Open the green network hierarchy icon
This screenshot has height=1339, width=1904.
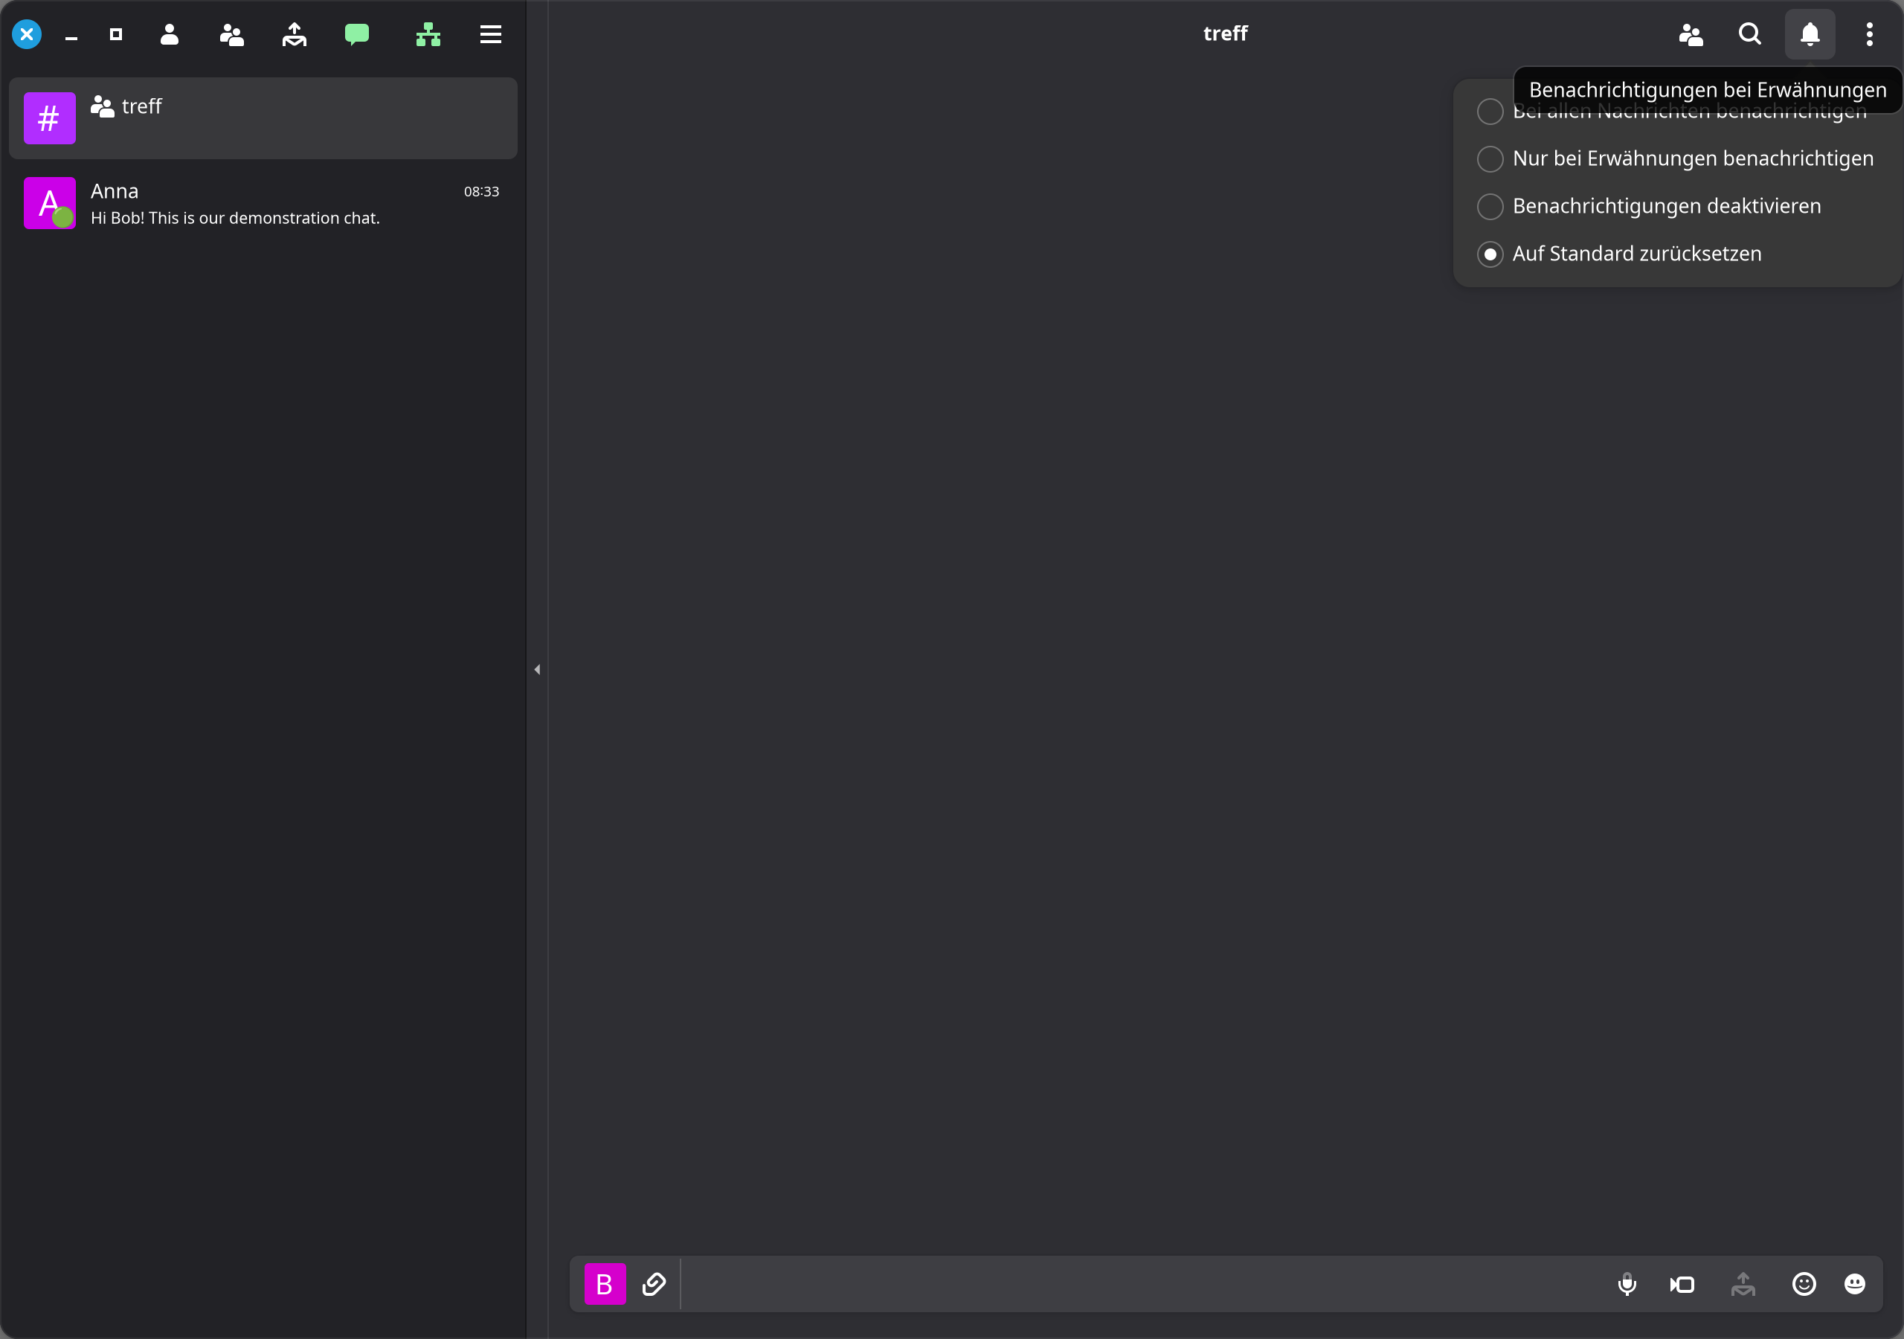click(428, 34)
